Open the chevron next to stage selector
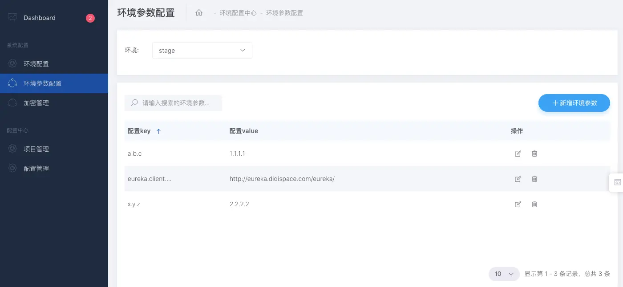Image resolution: width=623 pixels, height=287 pixels. click(x=243, y=50)
